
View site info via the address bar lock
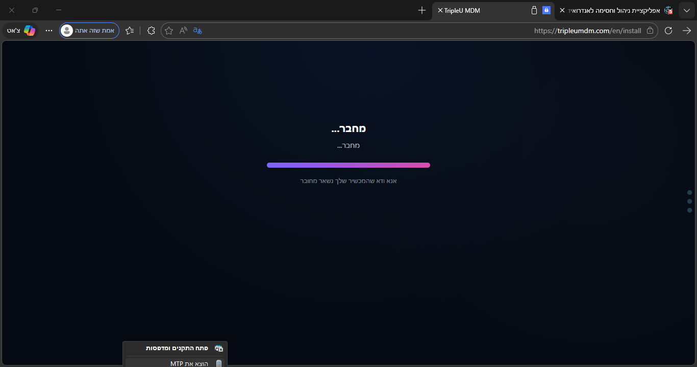[650, 31]
